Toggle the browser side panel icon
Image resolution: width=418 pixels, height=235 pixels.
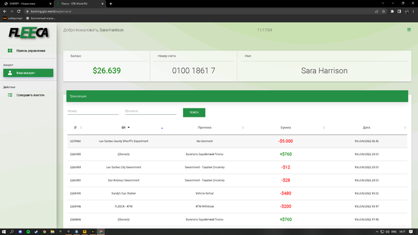(399, 12)
